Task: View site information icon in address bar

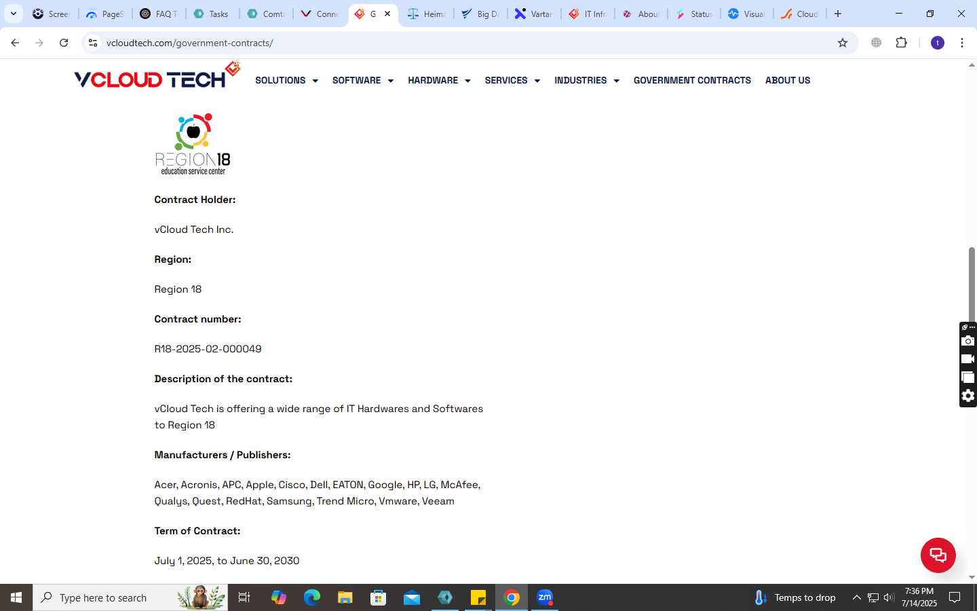Action: tap(93, 43)
